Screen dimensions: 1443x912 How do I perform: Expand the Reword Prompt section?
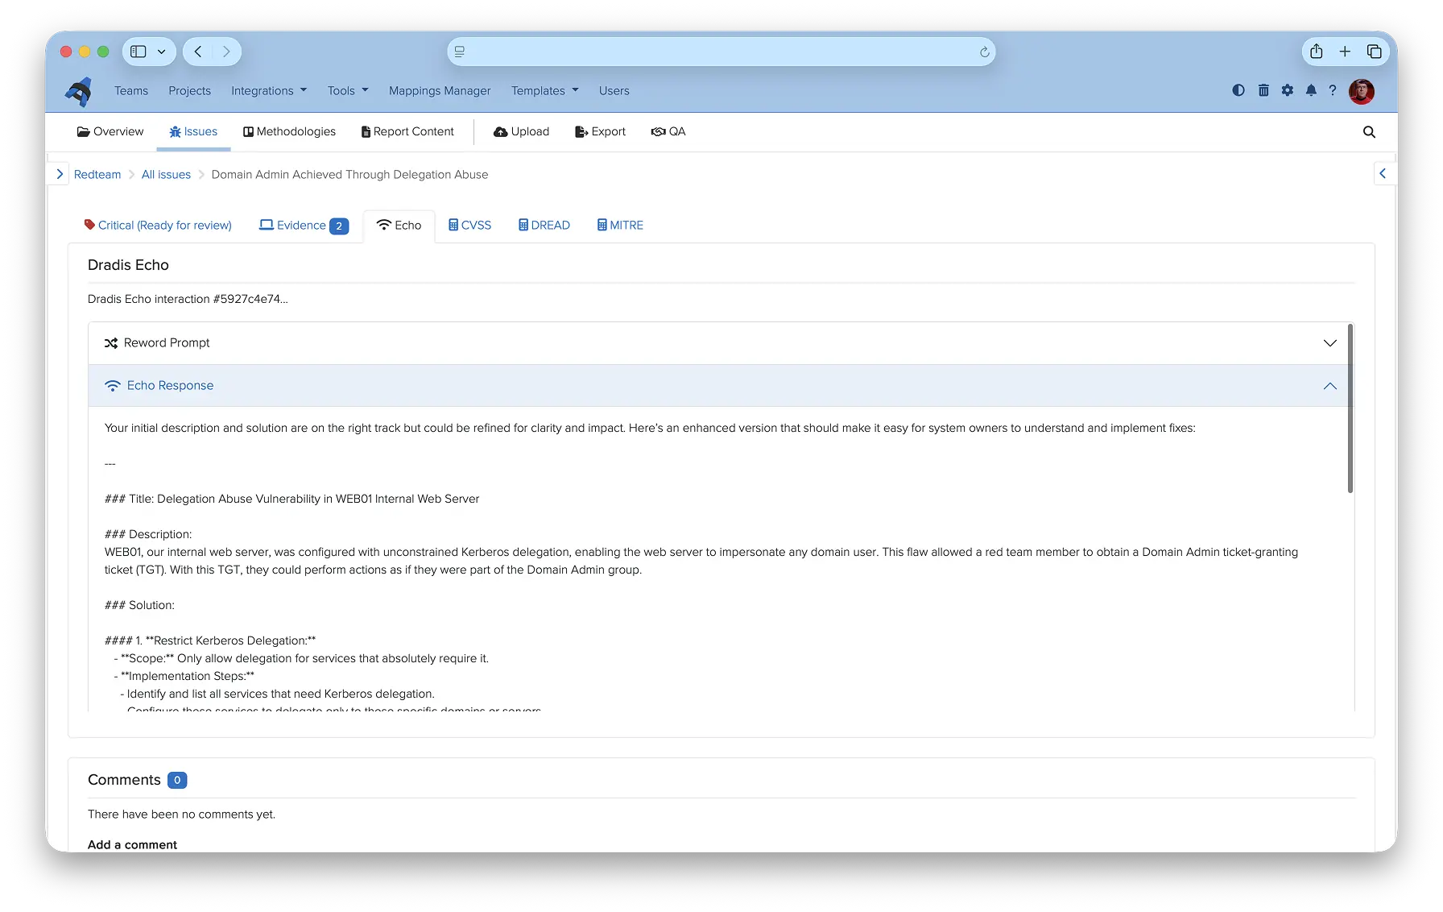tap(721, 343)
